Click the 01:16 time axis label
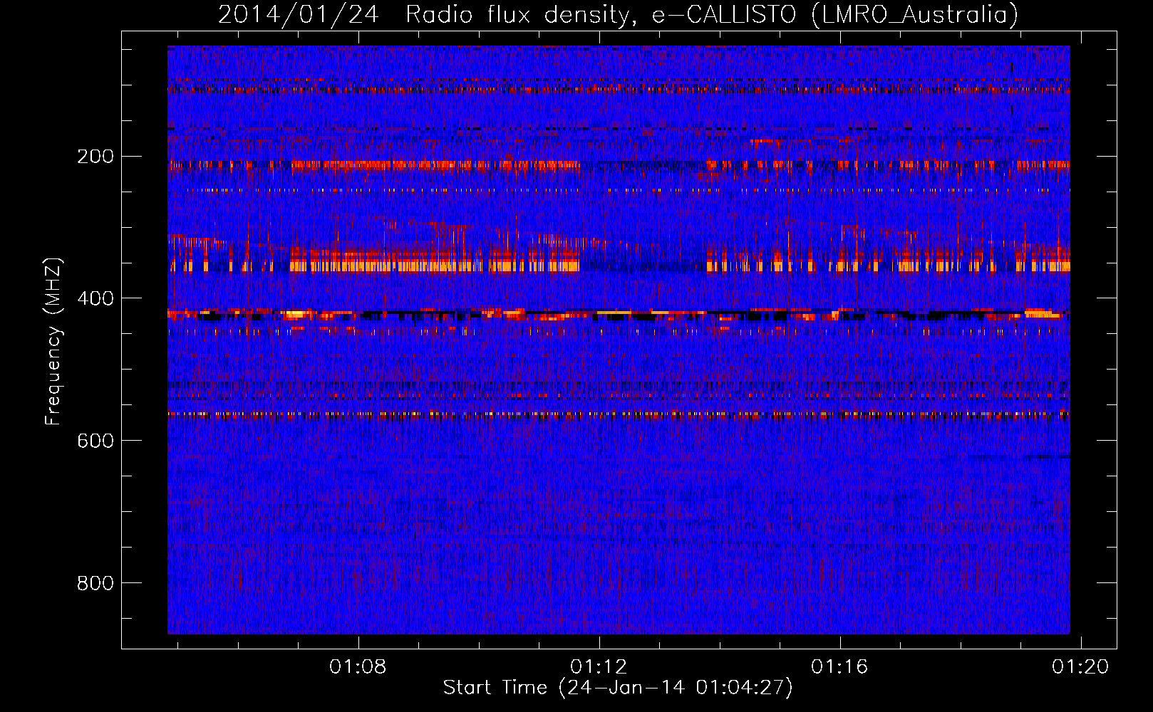 click(839, 666)
